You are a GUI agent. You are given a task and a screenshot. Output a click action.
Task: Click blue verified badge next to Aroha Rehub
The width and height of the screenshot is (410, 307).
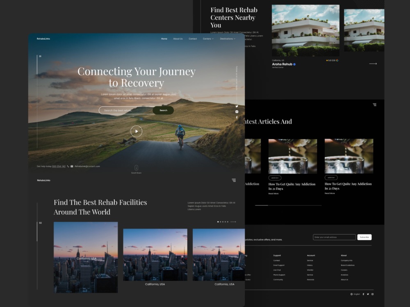click(x=294, y=64)
